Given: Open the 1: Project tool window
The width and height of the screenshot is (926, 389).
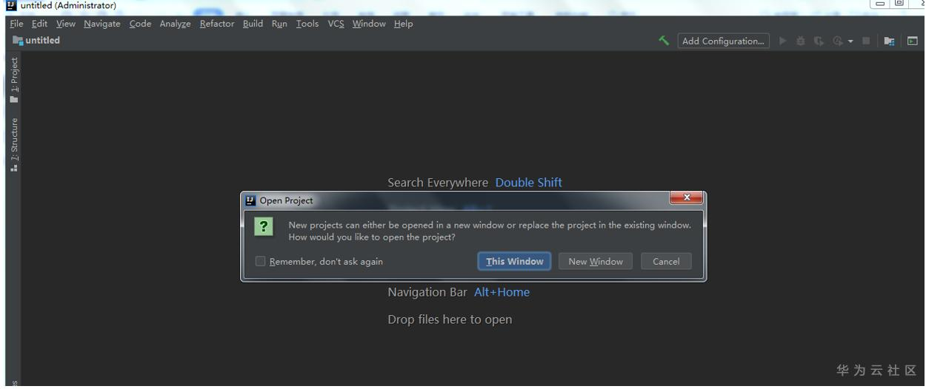Looking at the screenshot, I should pos(14,80).
